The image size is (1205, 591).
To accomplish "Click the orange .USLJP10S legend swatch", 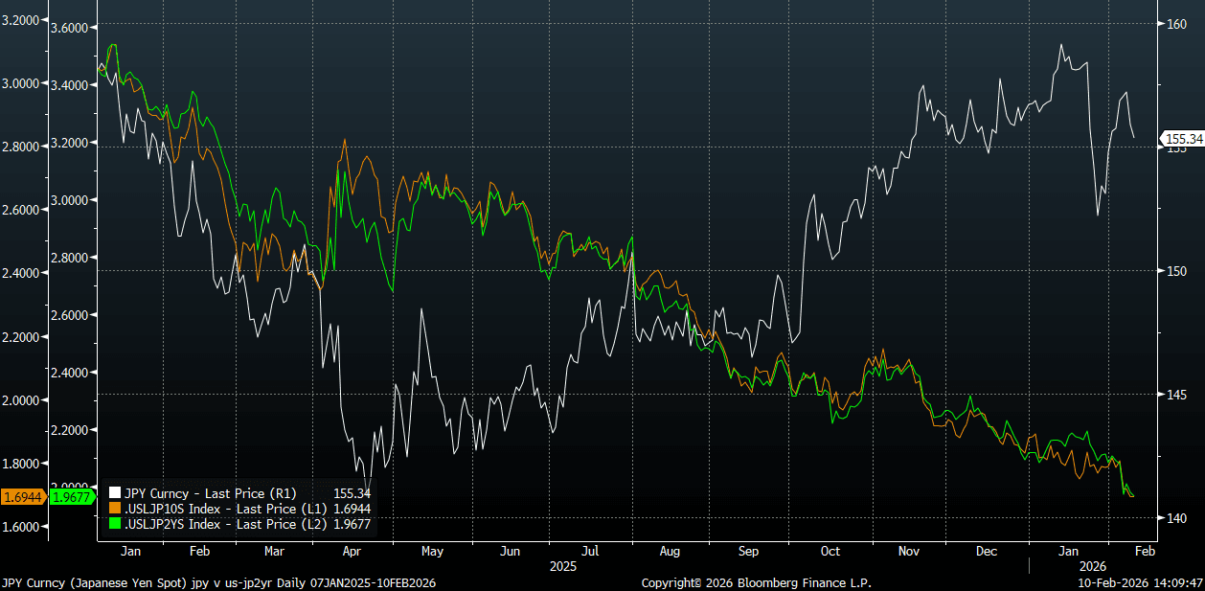I will [116, 509].
